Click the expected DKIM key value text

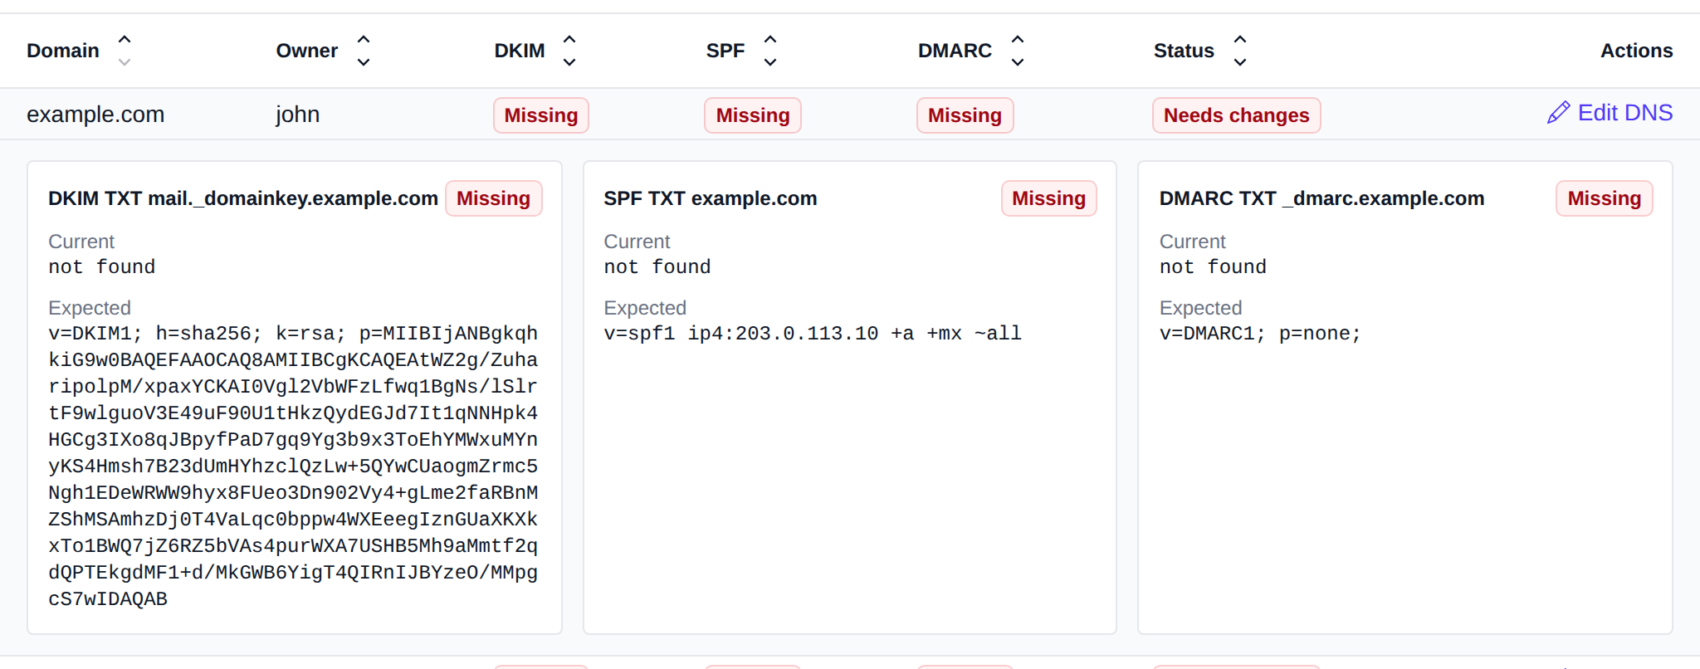click(293, 466)
